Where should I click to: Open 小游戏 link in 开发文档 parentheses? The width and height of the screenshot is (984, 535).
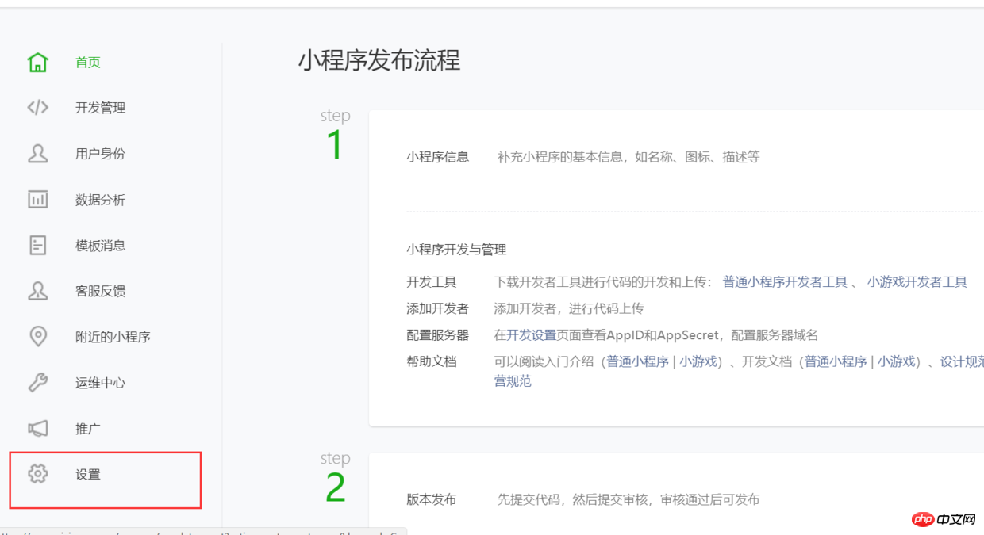pyautogui.click(x=896, y=361)
